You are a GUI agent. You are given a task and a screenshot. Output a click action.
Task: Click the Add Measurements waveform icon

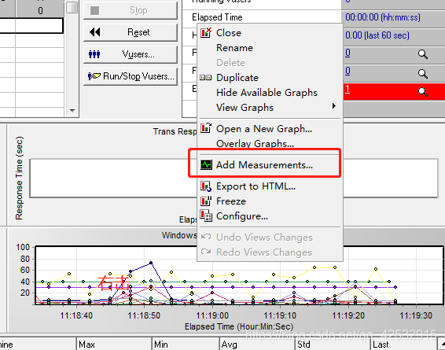(x=206, y=164)
